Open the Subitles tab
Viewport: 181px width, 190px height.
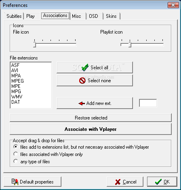(14, 16)
